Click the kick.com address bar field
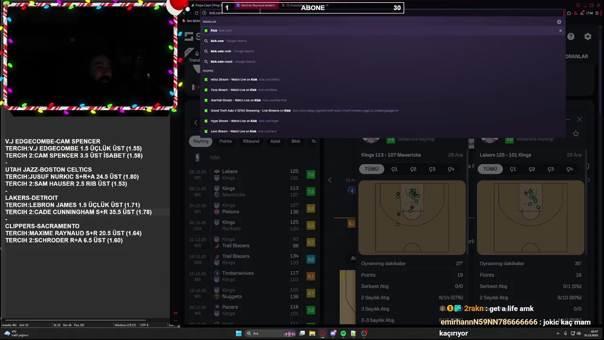Viewport: 604px width, 340px height. pyautogui.click(x=383, y=13)
